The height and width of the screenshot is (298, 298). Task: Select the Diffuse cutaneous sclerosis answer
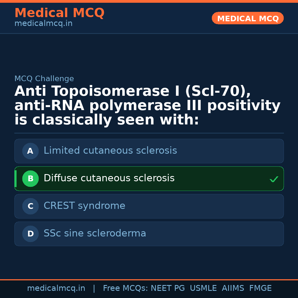click(109, 178)
